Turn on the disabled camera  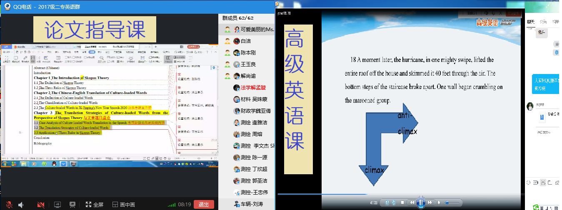click(x=41, y=205)
